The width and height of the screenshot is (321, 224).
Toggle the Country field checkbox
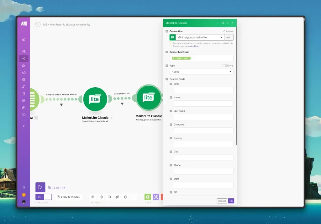171,138
